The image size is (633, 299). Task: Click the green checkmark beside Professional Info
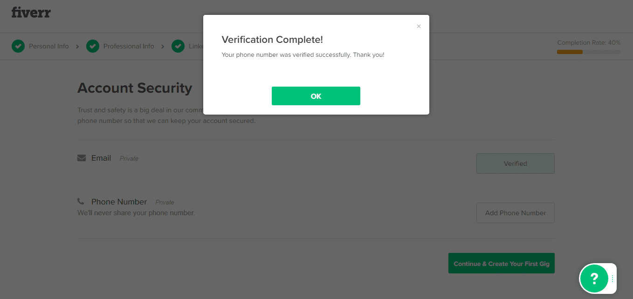[x=93, y=46]
